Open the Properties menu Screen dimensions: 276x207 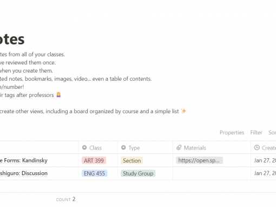pos(232,133)
